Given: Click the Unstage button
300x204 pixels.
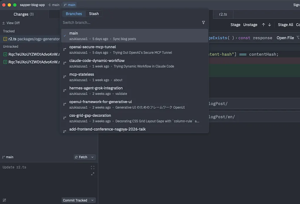Looking at the screenshot, I should tap(250, 25).
